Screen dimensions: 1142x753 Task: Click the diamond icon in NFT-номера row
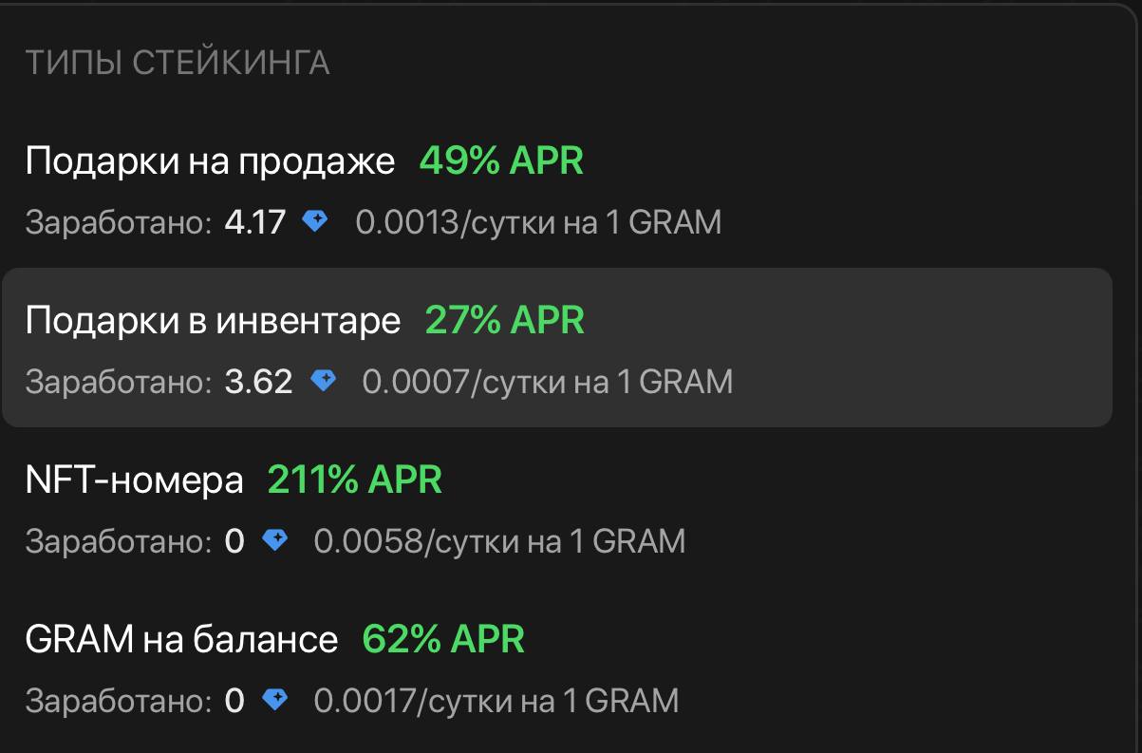point(274,540)
